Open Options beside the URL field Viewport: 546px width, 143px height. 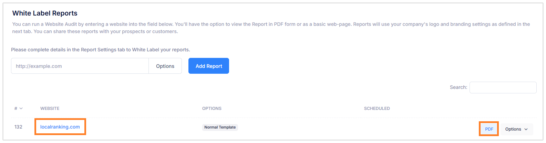(x=165, y=66)
